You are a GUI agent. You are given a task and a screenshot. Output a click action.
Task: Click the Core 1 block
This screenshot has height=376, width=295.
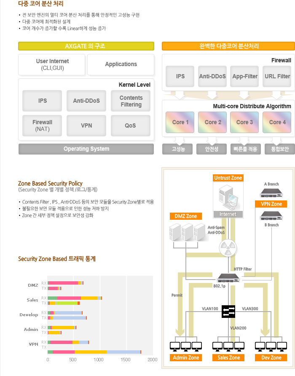(x=180, y=122)
